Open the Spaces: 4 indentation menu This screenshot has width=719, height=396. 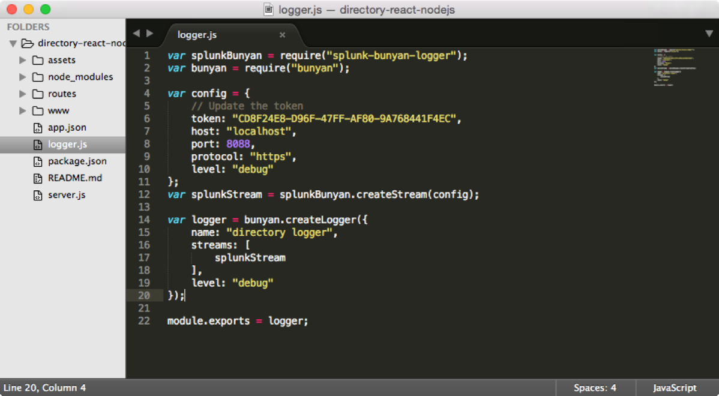click(x=595, y=388)
